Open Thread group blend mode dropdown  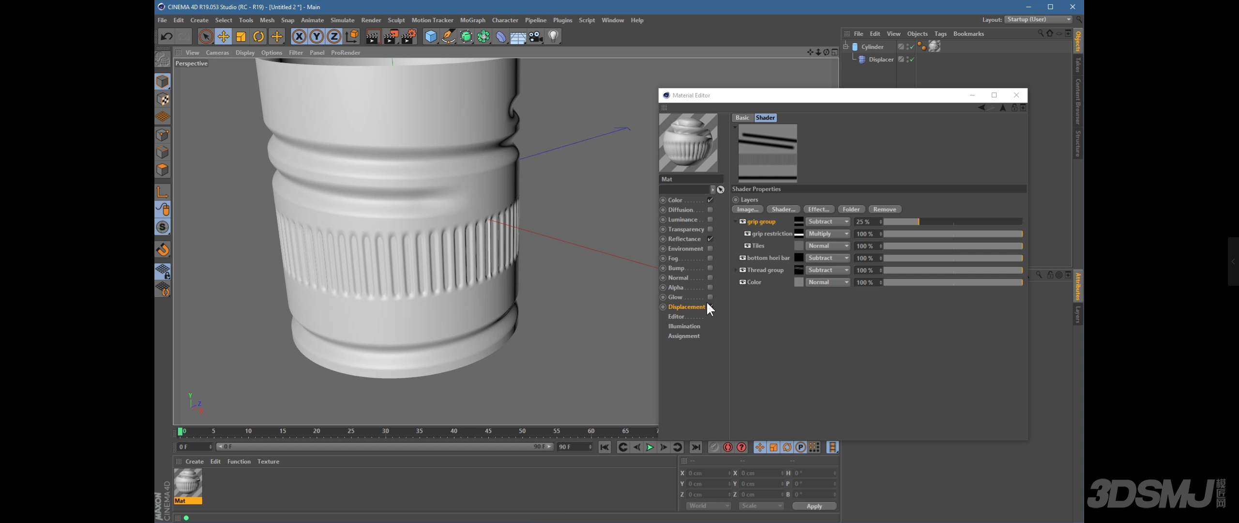(x=828, y=270)
